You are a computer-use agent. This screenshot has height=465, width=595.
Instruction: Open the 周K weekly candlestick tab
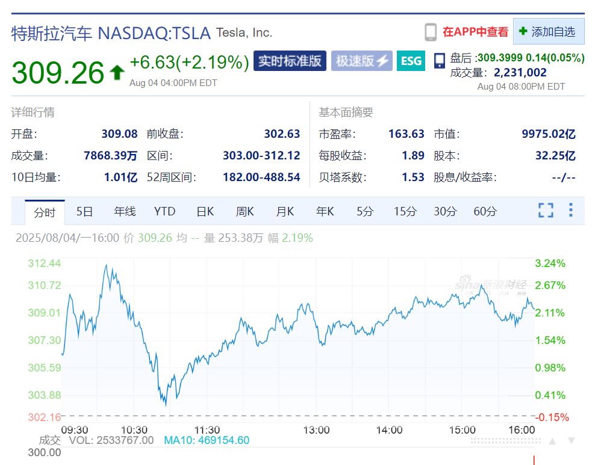click(x=245, y=211)
